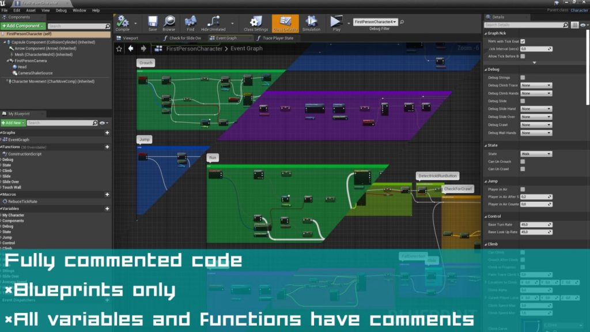Open the Debug Climb Trace dropdown

[536, 85]
